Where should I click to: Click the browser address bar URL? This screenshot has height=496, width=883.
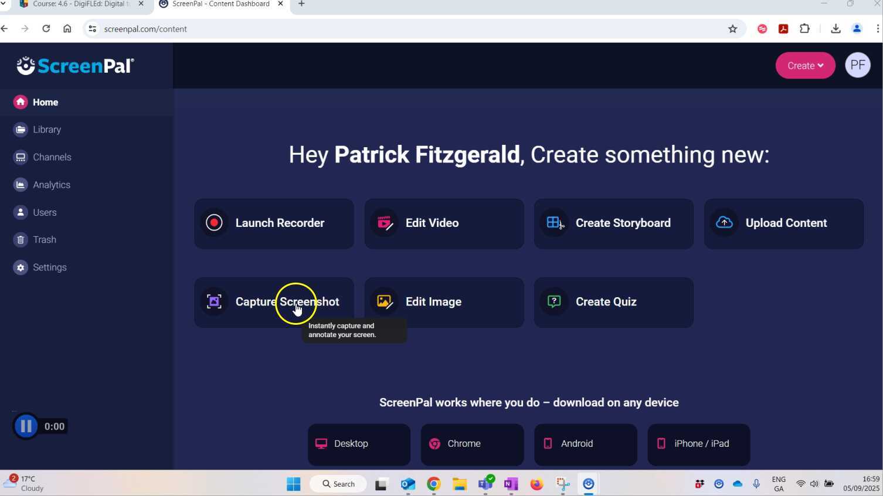click(x=145, y=29)
